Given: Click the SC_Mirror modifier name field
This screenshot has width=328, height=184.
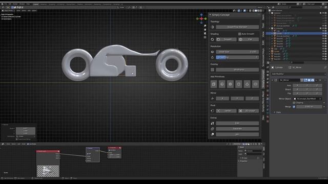Looking at the screenshot, I should coord(289,80).
